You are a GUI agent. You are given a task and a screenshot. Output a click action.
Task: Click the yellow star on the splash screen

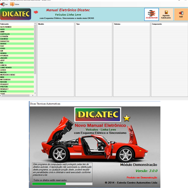click(127, 118)
